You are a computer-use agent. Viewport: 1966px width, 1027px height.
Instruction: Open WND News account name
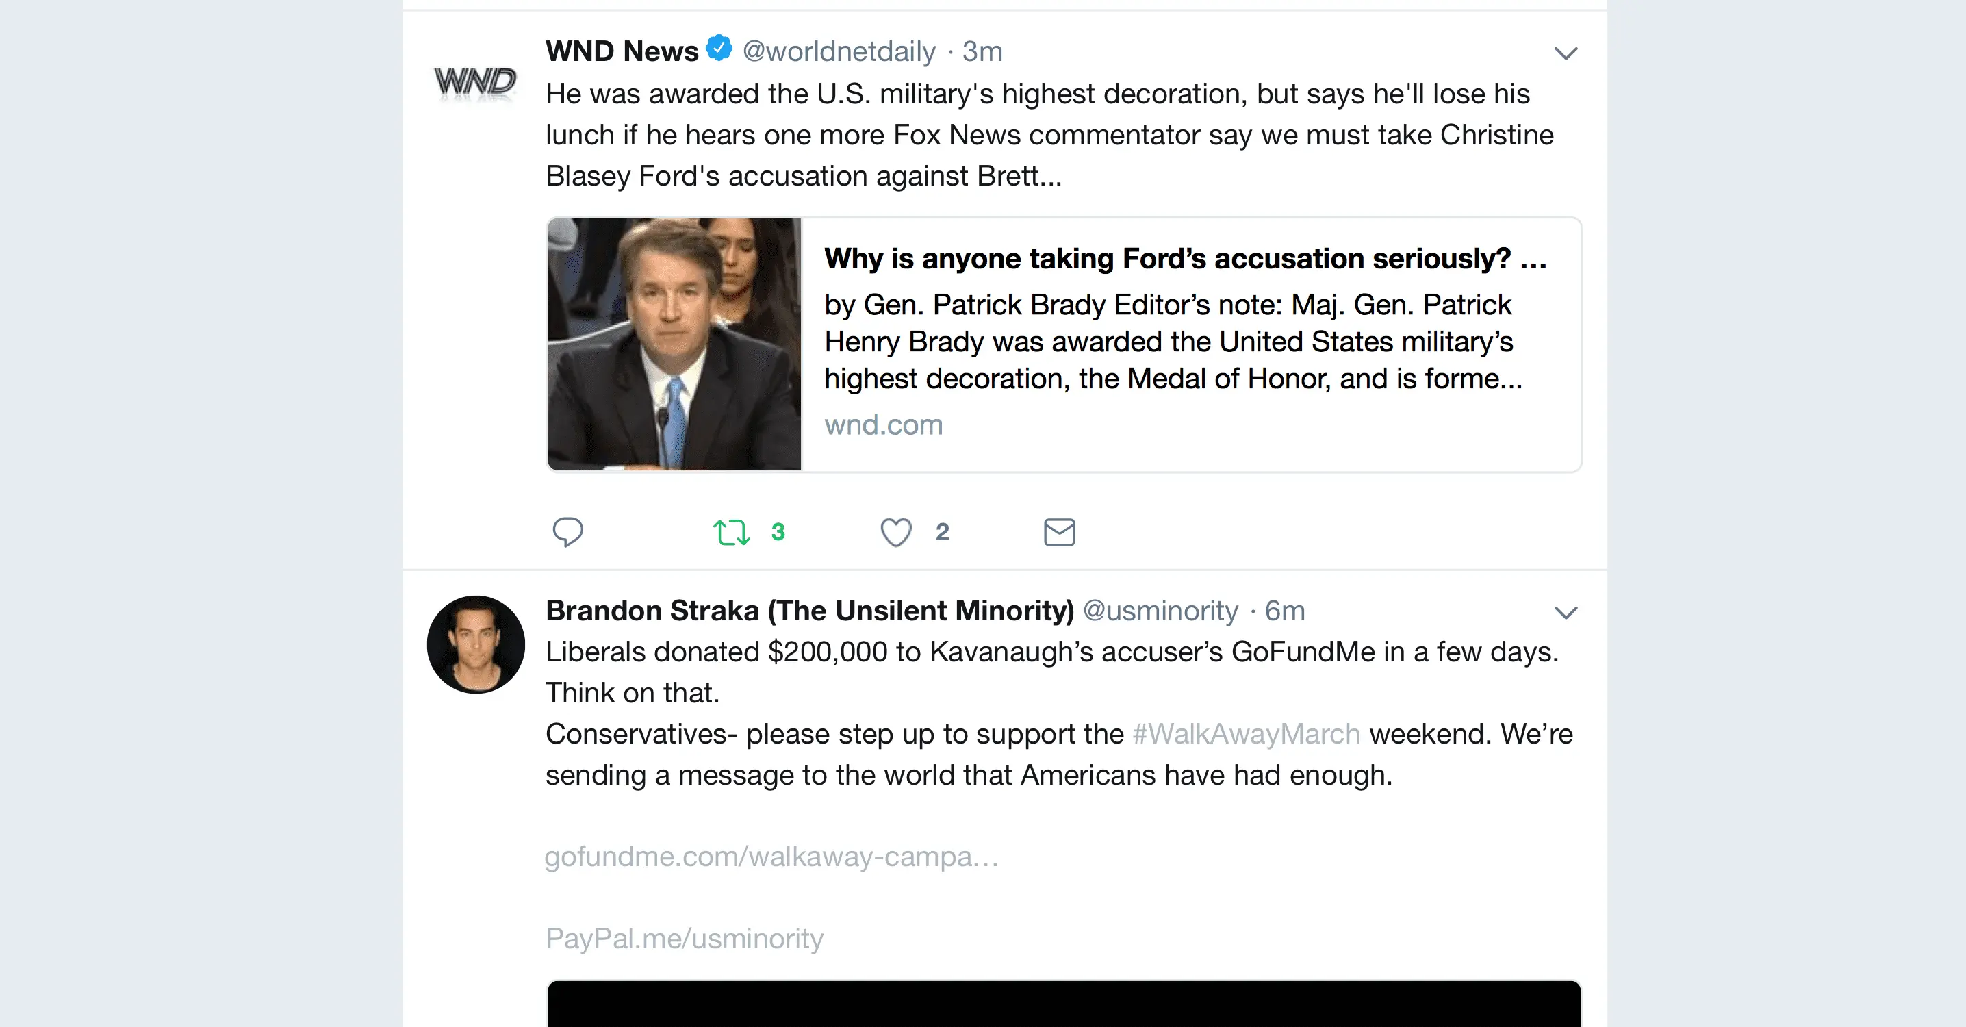(x=622, y=51)
